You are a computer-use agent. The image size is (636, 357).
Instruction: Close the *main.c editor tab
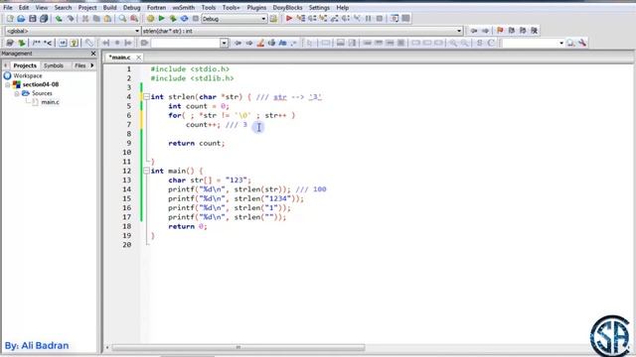pyautogui.click(x=139, y=58)
